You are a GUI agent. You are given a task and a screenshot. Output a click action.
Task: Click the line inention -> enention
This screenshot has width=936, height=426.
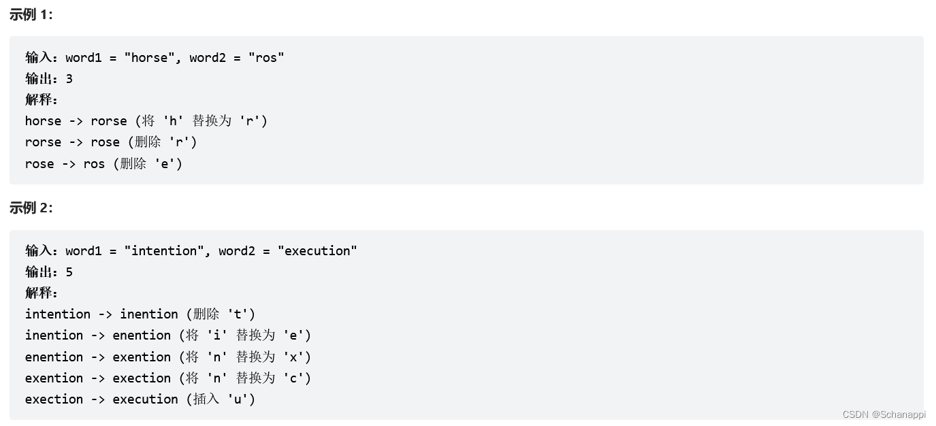click(x=168, y=335)
